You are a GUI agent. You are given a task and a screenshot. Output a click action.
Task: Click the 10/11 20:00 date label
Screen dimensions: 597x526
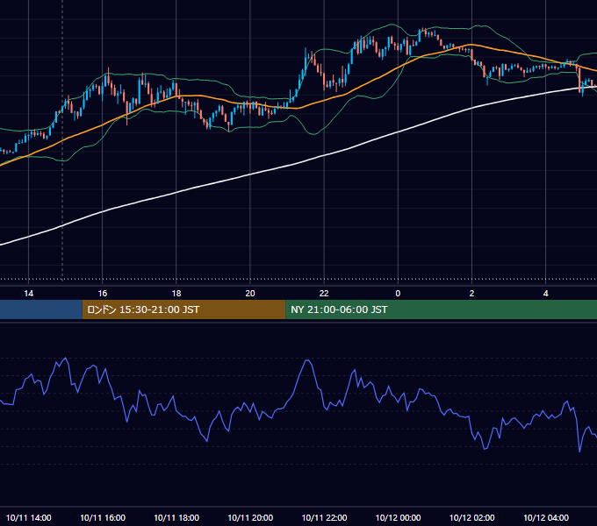point(250,517)
